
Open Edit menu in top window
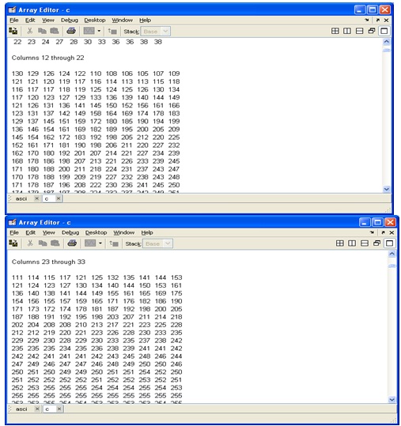coord(30,20)
